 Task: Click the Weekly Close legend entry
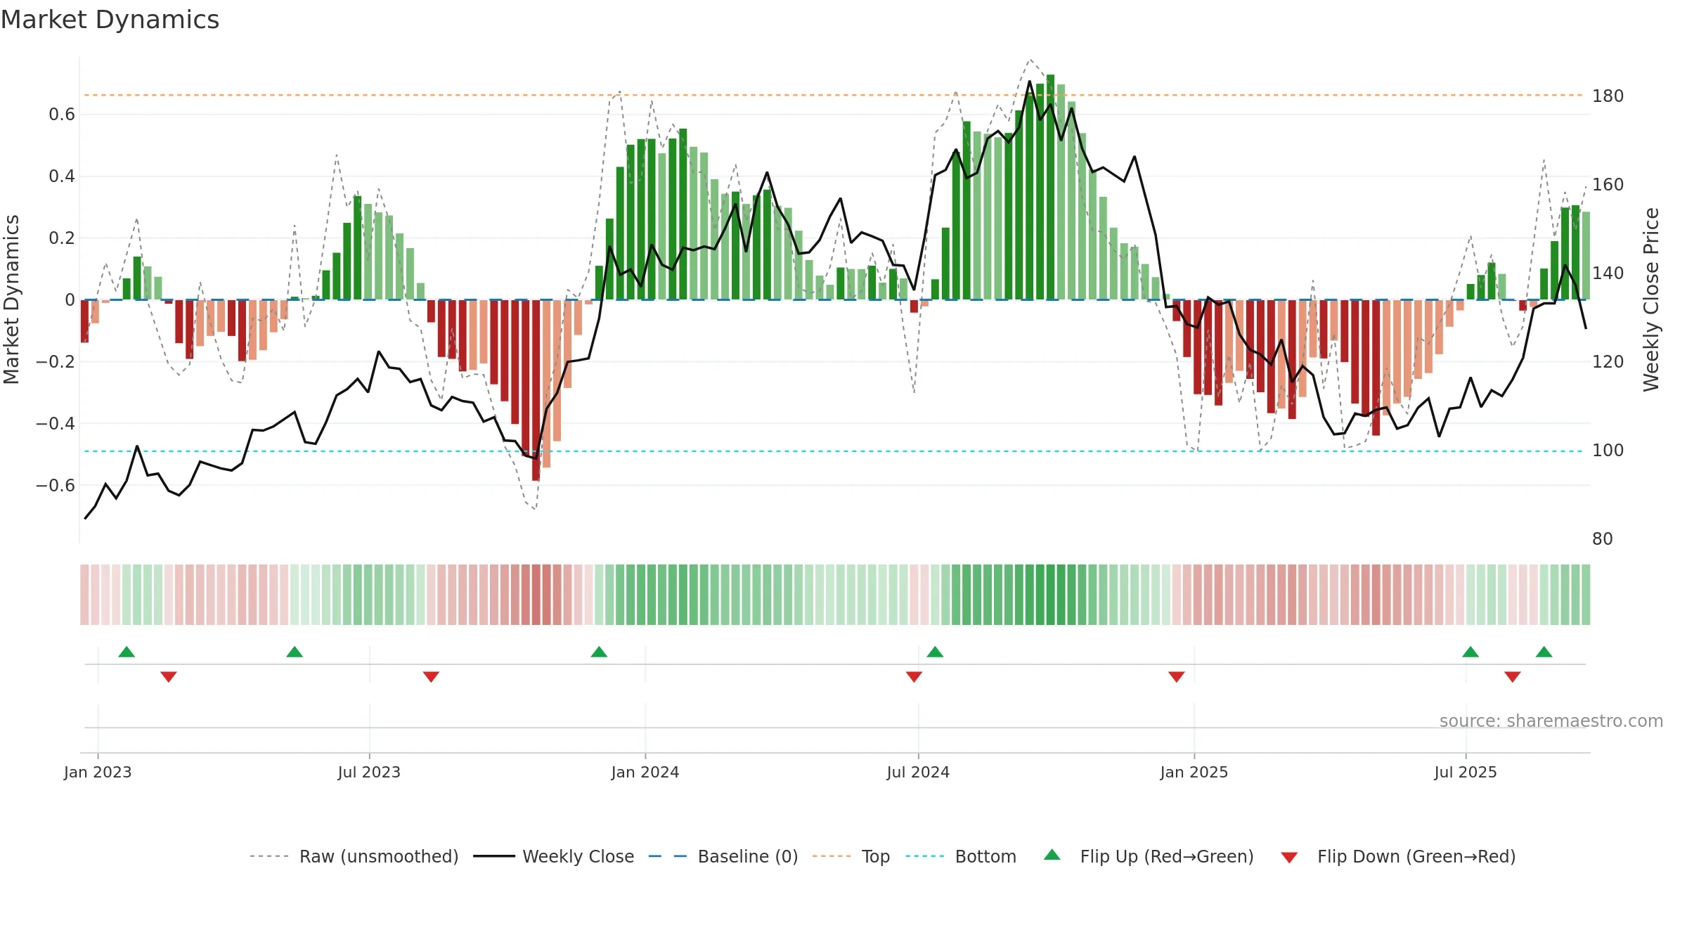coord(553,856)
